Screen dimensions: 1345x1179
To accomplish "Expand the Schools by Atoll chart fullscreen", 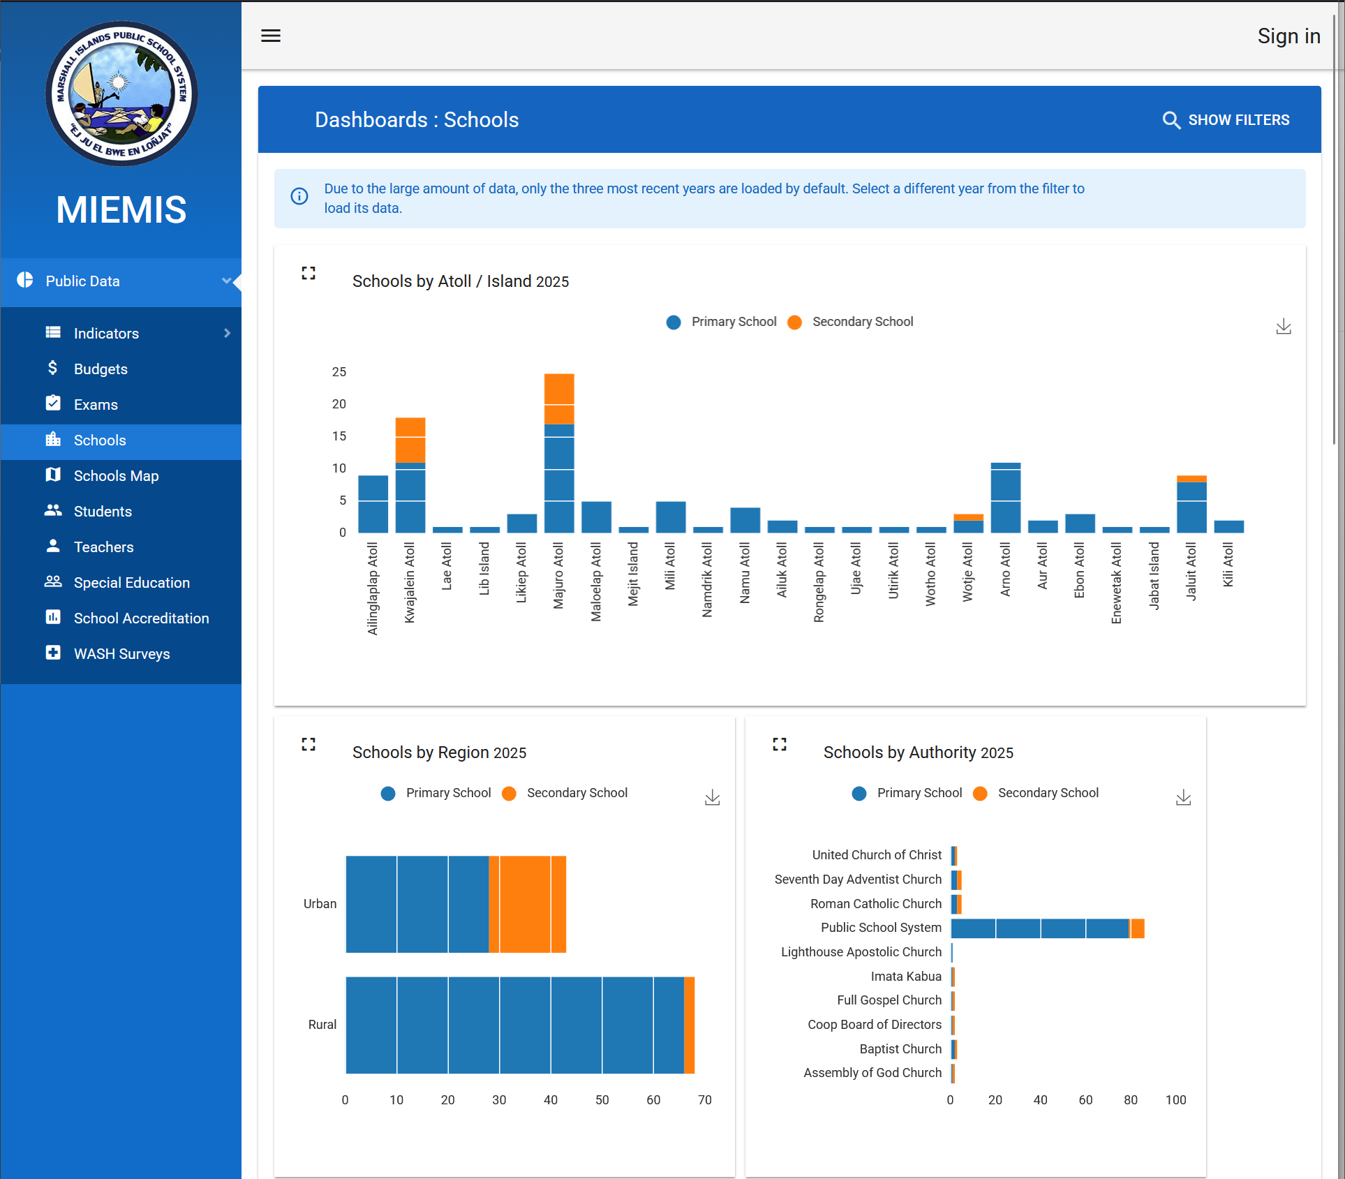I will pos(309,273).
